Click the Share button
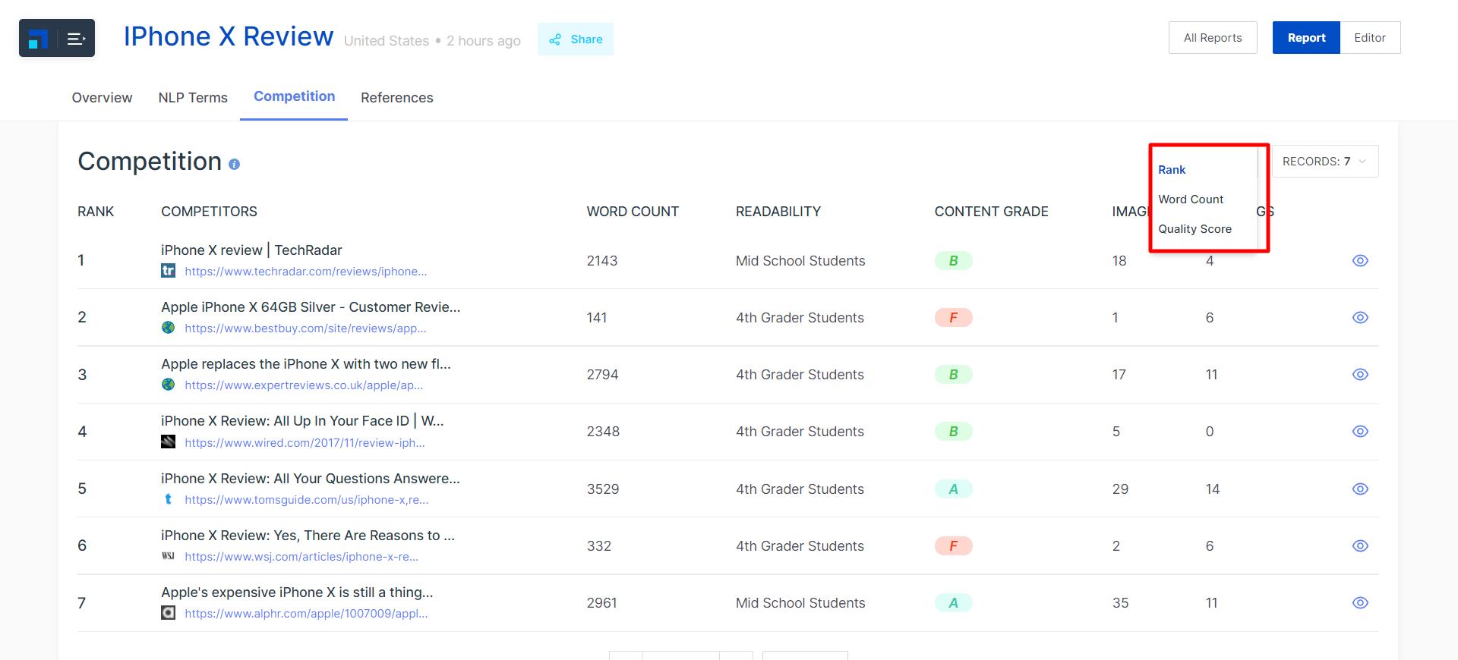Viewport: 1458px width, 660px height. [x=576, y=39]
